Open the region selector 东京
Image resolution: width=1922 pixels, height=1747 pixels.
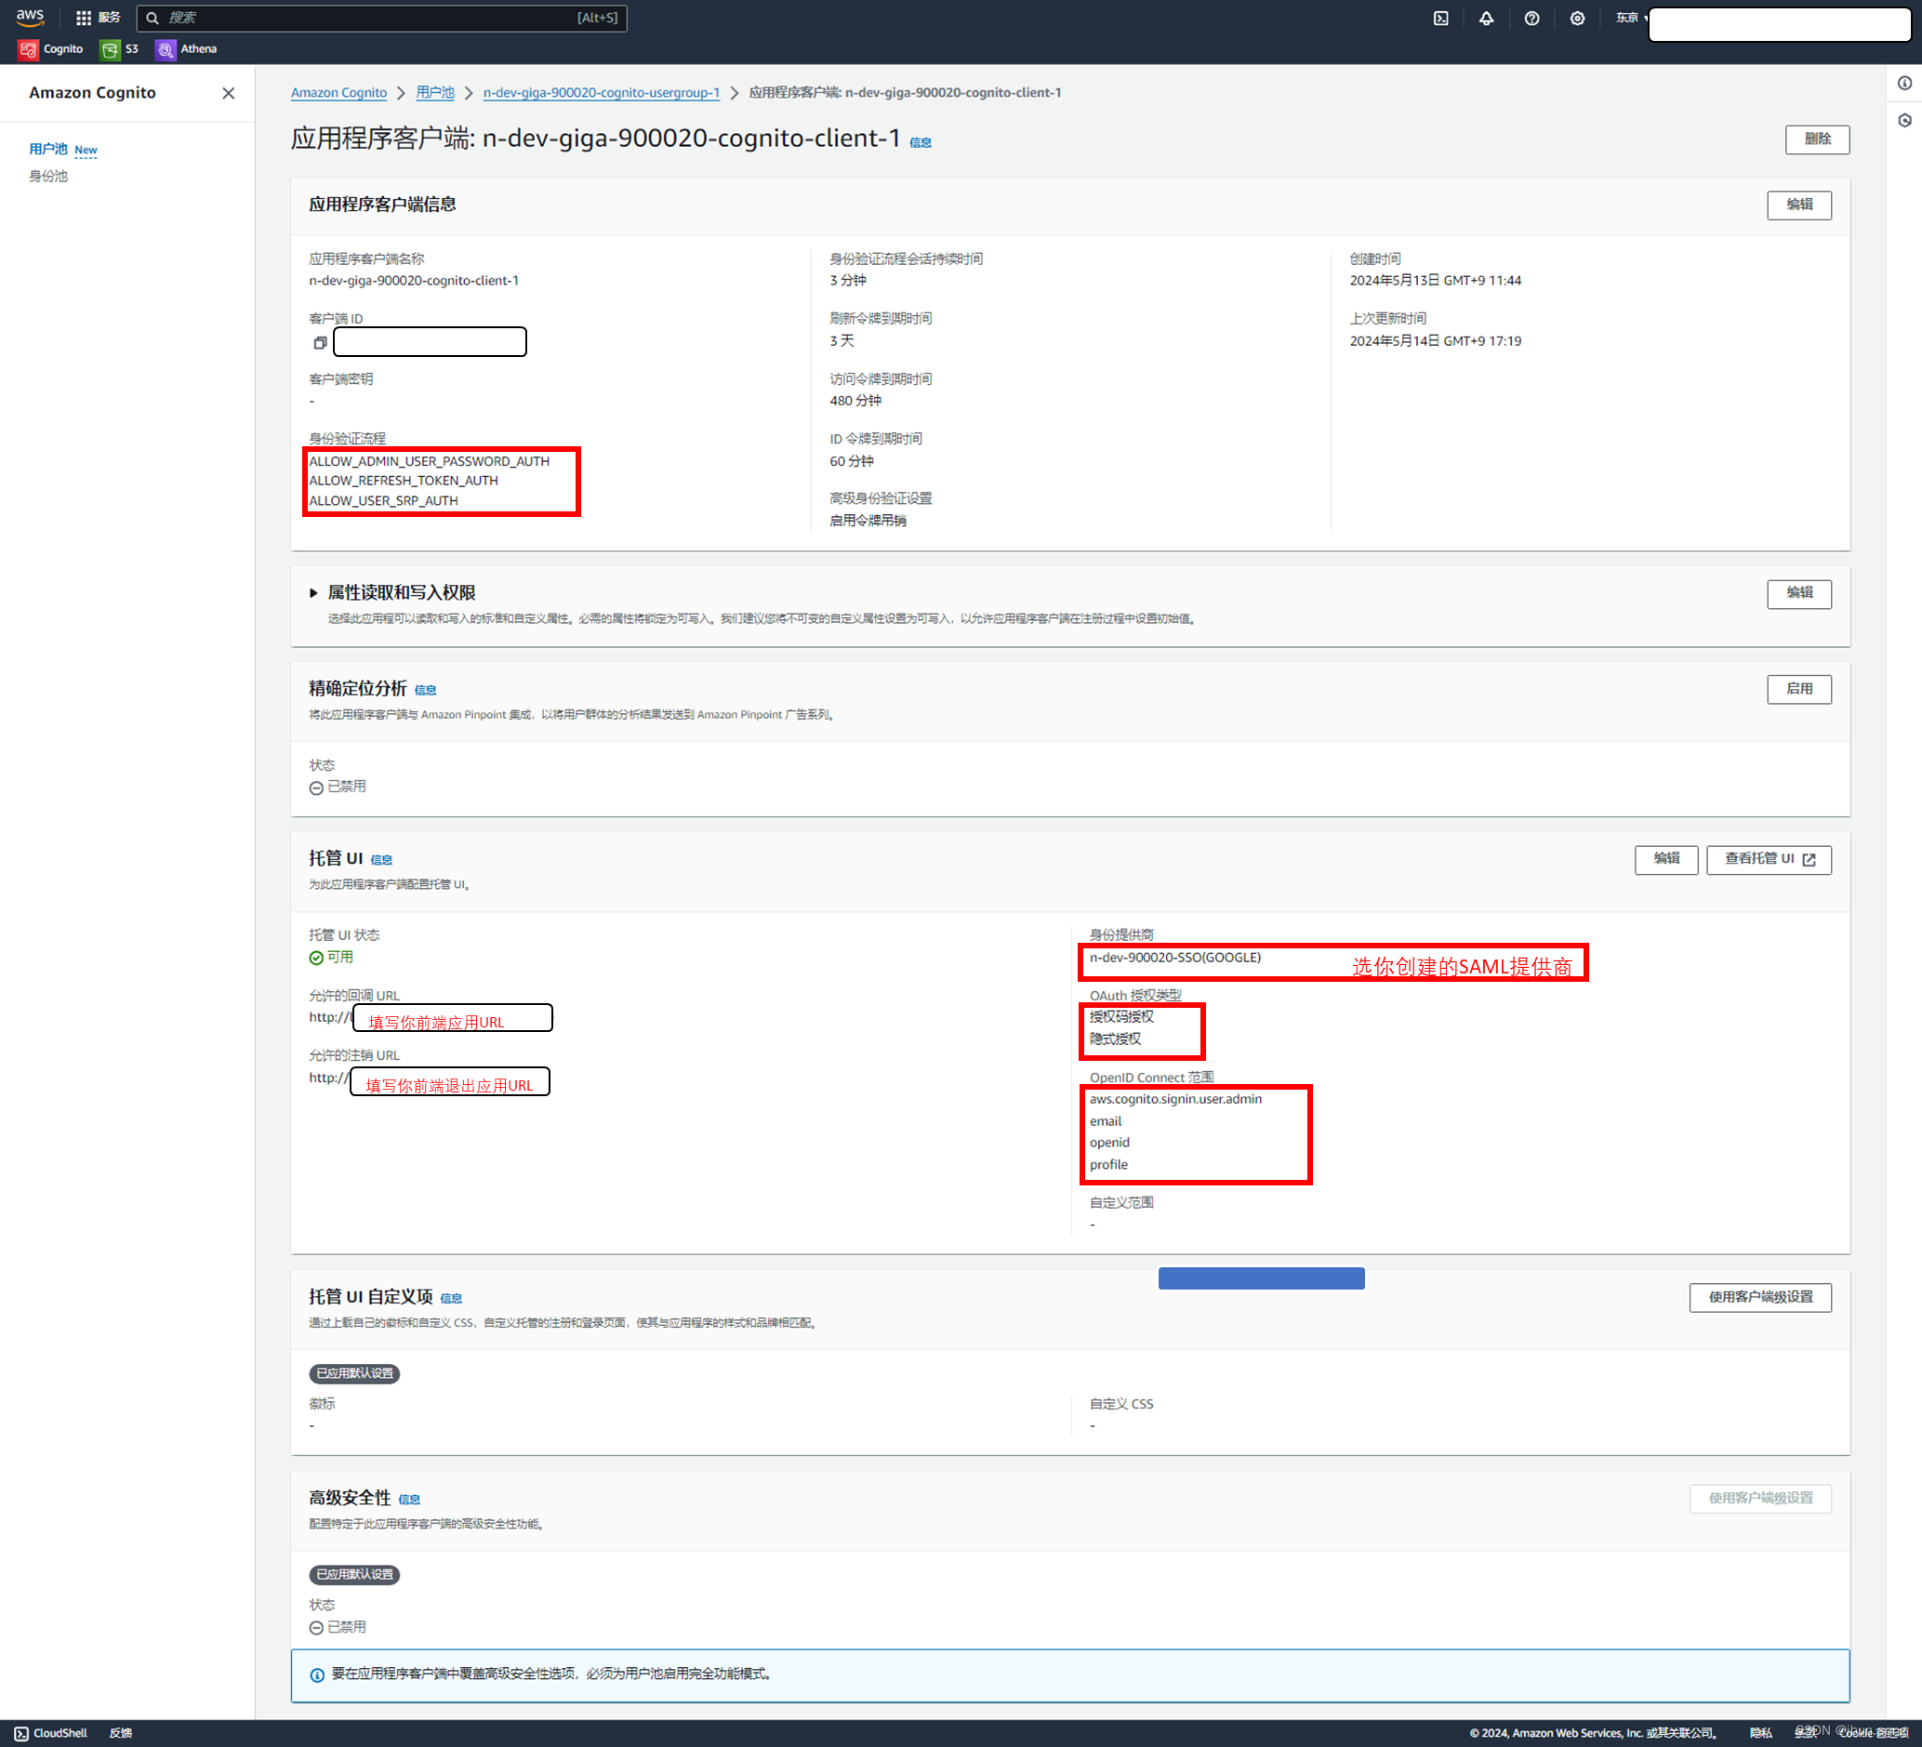click(1629, 18)
